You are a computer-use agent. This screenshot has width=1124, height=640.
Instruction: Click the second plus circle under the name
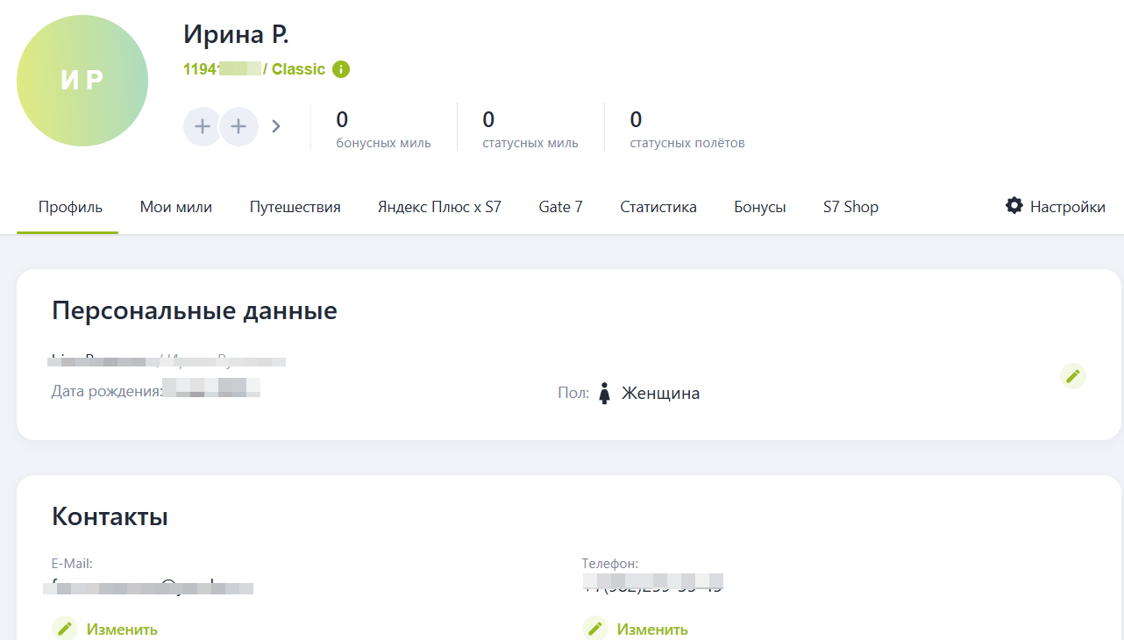pyautogui.click(x=238, y=126)
